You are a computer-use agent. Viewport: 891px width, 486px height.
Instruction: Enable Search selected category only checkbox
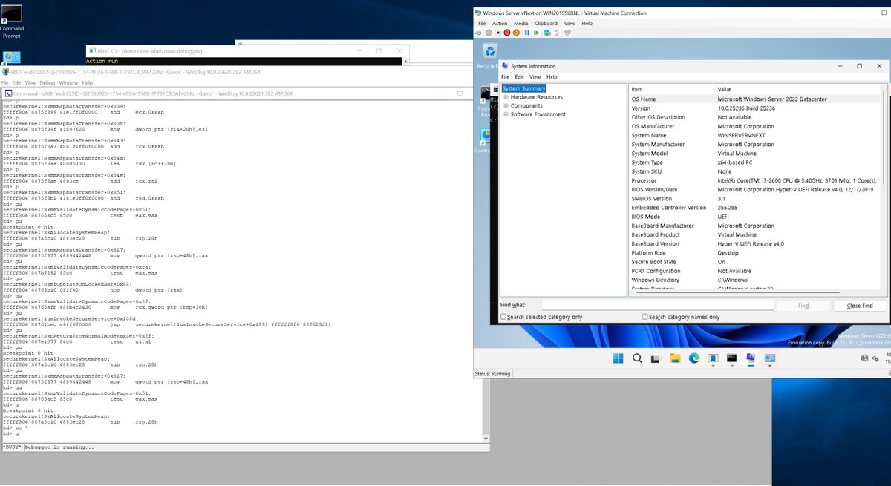504,317
